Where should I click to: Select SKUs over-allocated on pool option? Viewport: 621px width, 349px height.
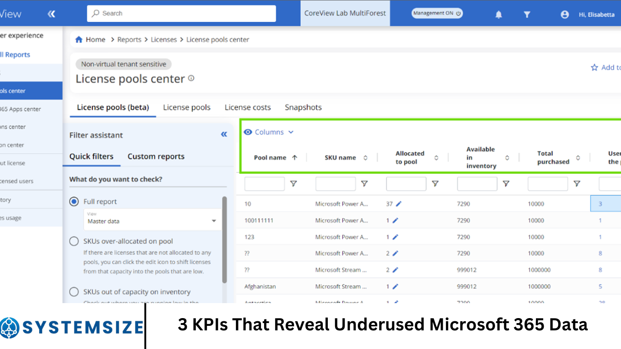coord(74,241)
